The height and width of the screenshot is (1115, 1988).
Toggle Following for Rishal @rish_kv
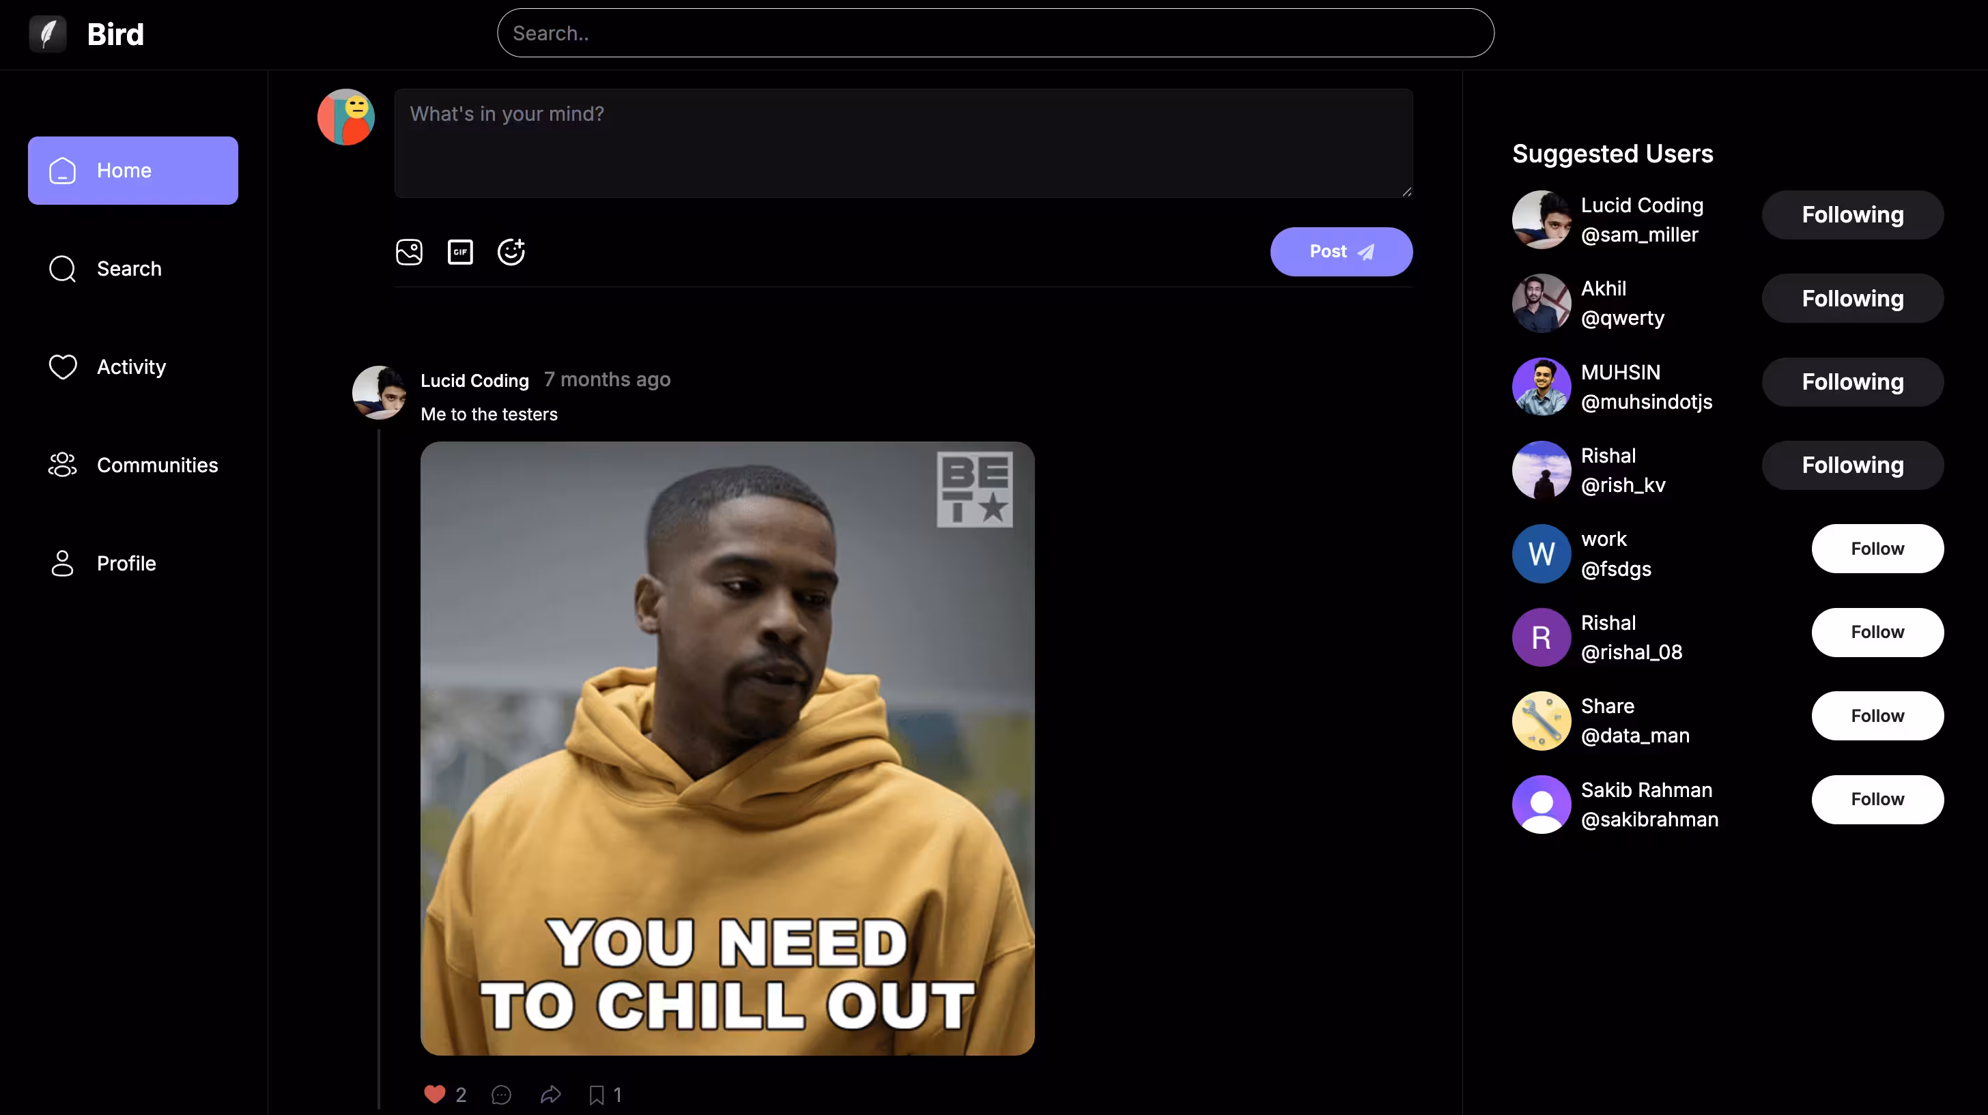(x=1852, y=465)
